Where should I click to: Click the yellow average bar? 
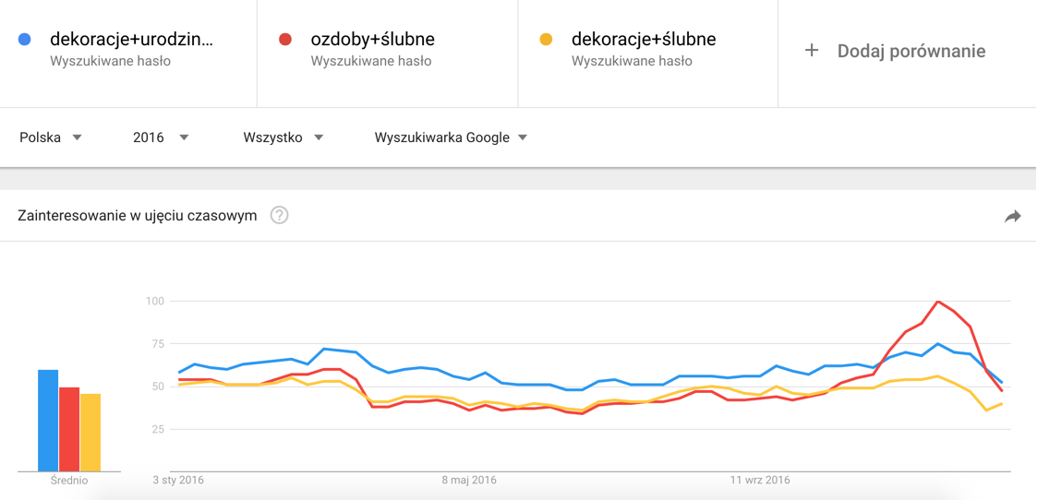pos(90,433)
